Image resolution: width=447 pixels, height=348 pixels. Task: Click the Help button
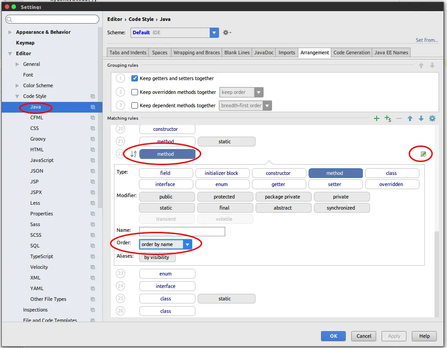coord(424,336)
